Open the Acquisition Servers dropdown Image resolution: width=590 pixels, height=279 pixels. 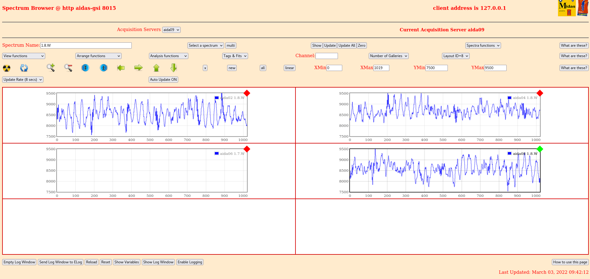point(171,30)
